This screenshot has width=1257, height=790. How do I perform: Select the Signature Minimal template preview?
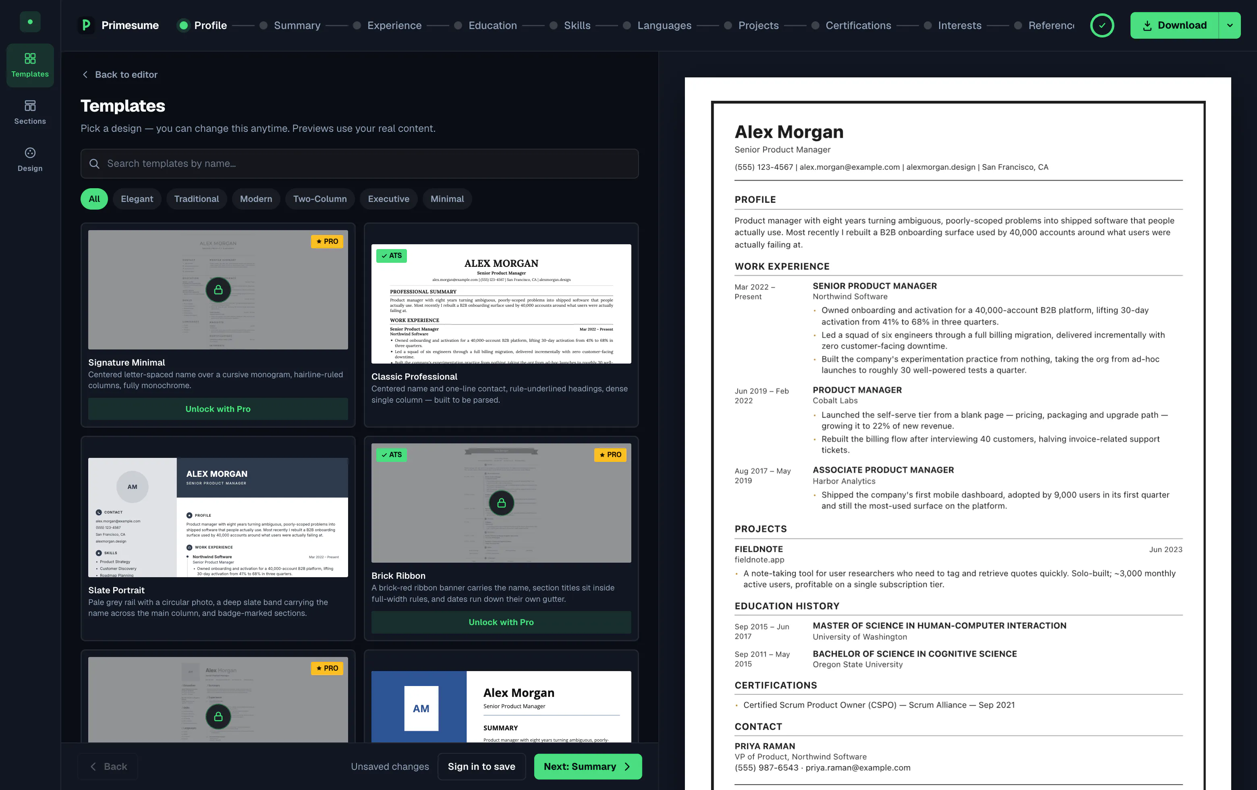(x=218, y=290)
